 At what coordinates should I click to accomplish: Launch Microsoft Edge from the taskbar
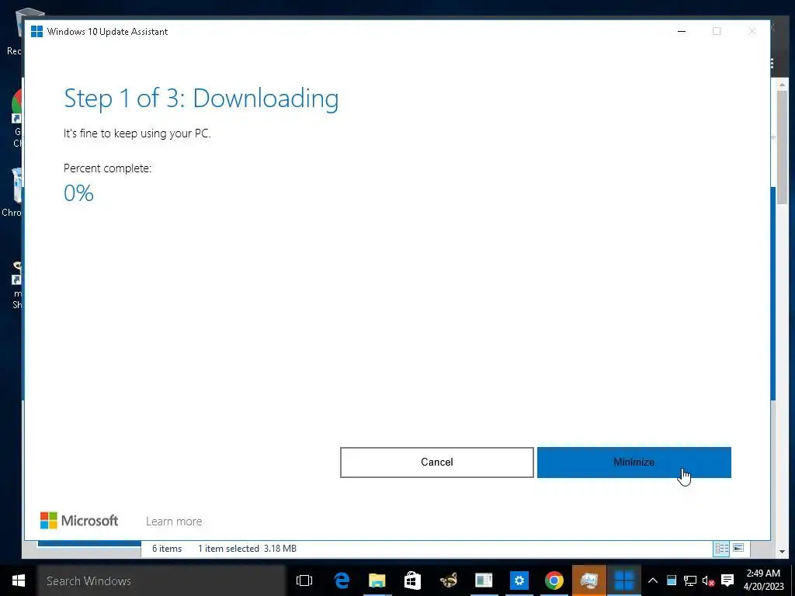(342, 580)
